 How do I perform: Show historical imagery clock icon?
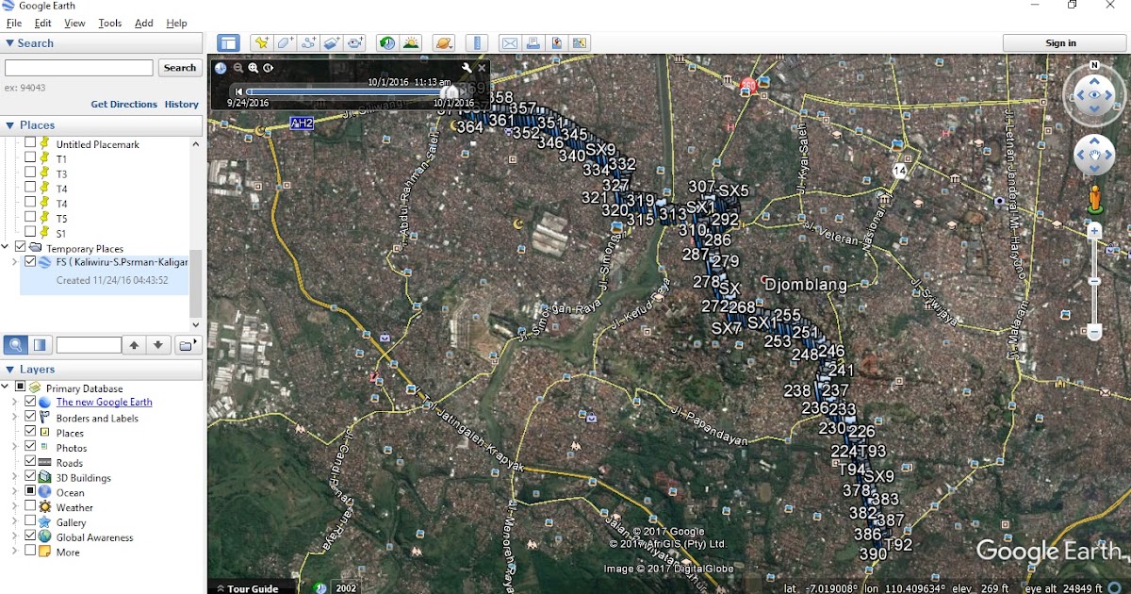pyautogui.click(x=387, y=43)
